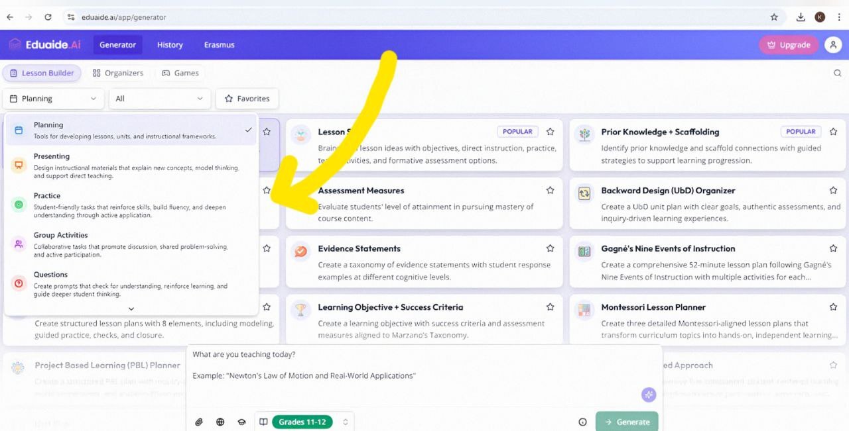Open the user profile avatar
Screen dimensions: 849x431
832,45
